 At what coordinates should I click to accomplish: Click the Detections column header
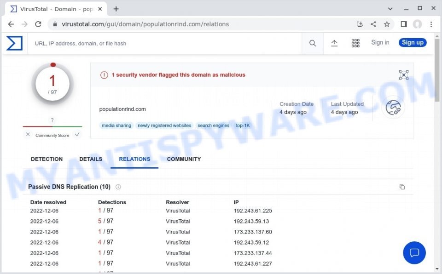tap(112, 202)
